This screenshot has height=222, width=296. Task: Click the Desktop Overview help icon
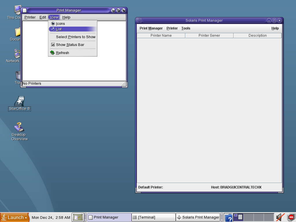pos(19,132)
